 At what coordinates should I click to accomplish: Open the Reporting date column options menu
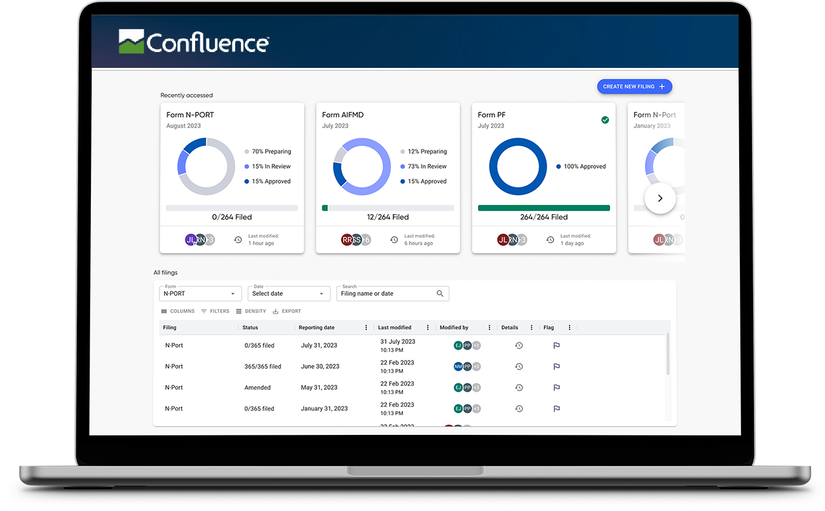(366, 328)
